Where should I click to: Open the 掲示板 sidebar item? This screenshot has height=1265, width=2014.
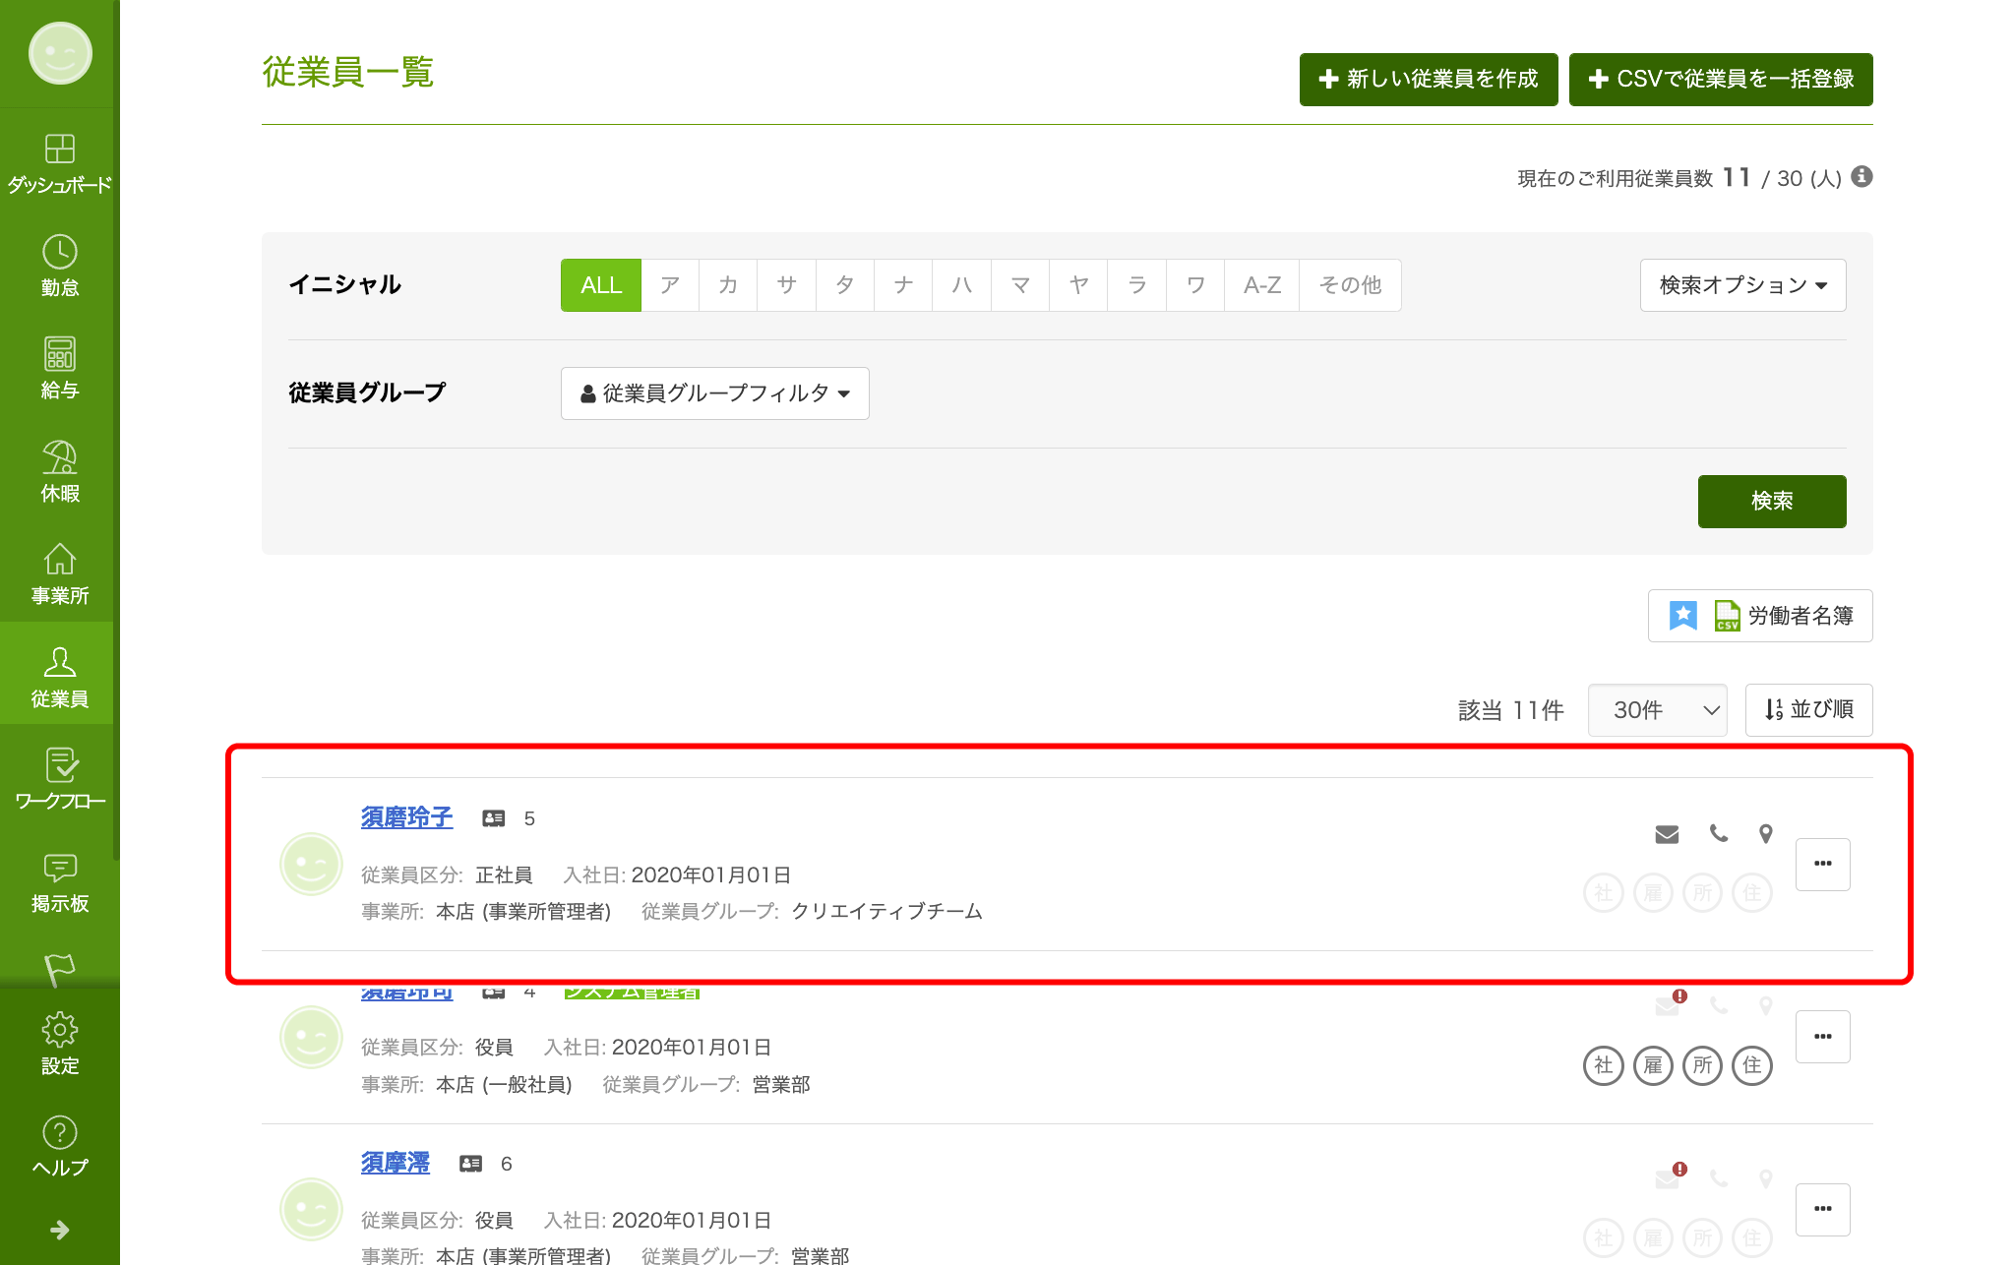[x=59, y=882]
